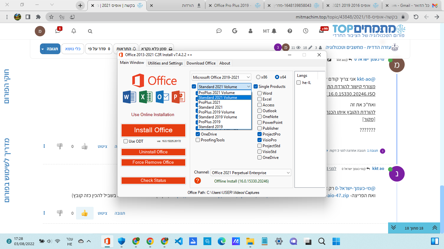The image size is (444, 249).
Task: Open three-dot menu of the first post
Action: [44, 146]
